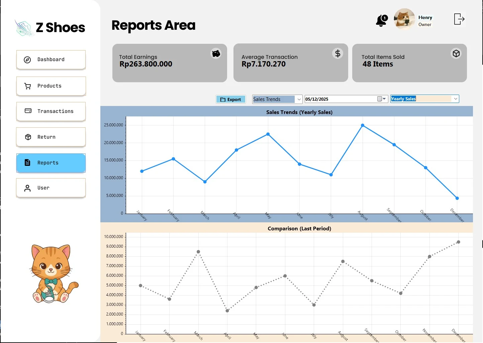Click the May data point on Sales Trends chart

click(268, 134)
